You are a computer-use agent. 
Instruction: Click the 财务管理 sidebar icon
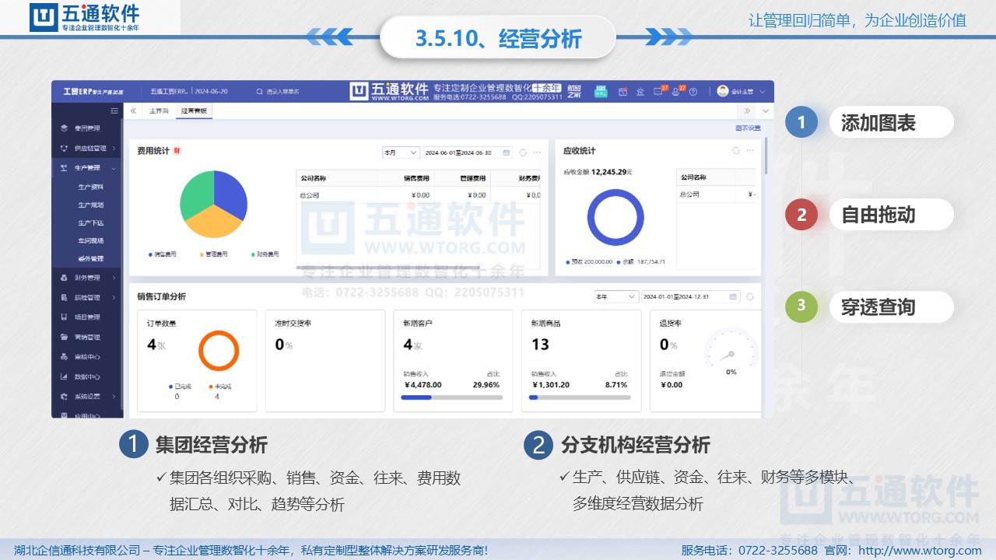65,278
